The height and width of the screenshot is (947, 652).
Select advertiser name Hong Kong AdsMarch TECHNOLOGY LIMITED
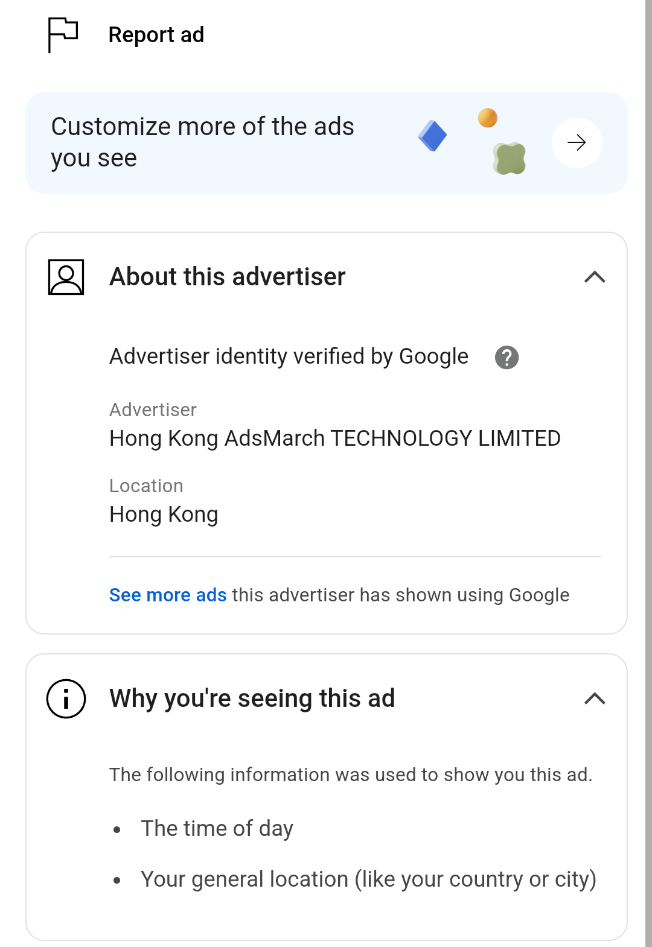pyautogui.click(x=335, y=439)
